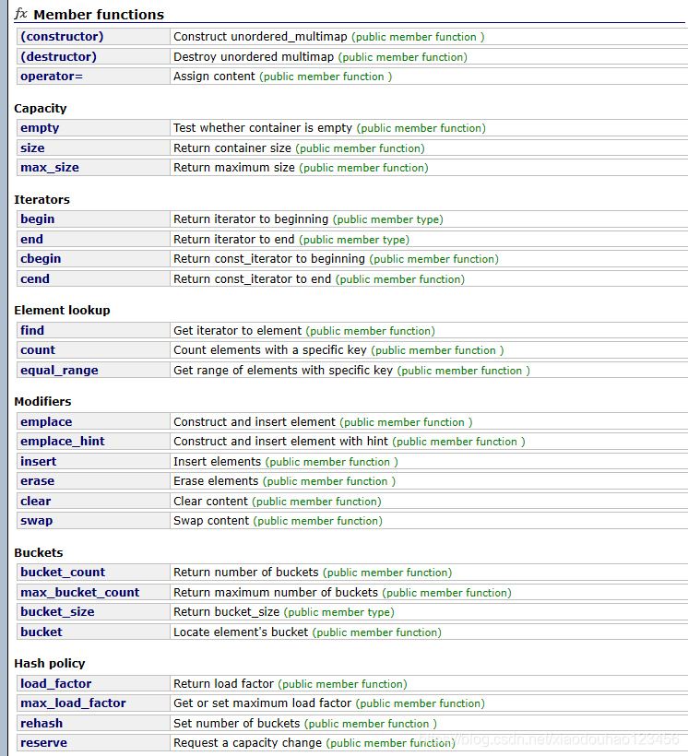The image size is (688, 756).
Task: Click the text 'Swap content'
Action: 211,521
